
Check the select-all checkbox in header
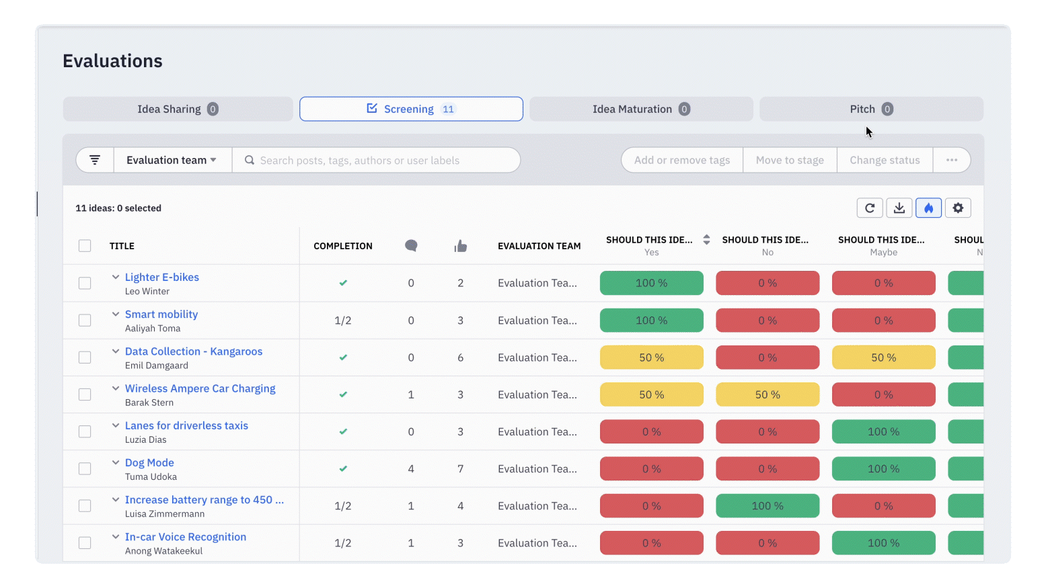(x=85, y=246)
